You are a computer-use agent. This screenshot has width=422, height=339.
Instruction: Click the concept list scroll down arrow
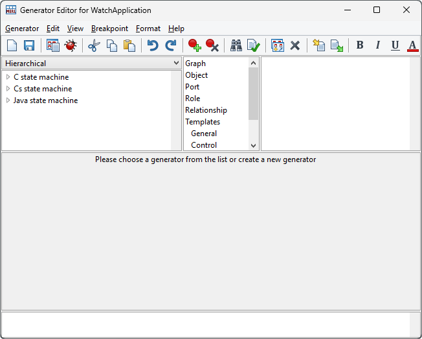pyautogui.click(x=253, y=146)
